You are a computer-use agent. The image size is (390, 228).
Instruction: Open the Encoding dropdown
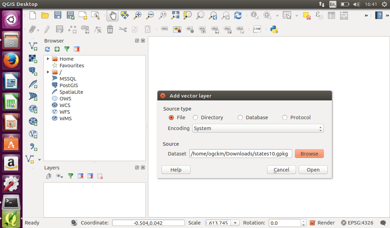(x=258, y=128)
